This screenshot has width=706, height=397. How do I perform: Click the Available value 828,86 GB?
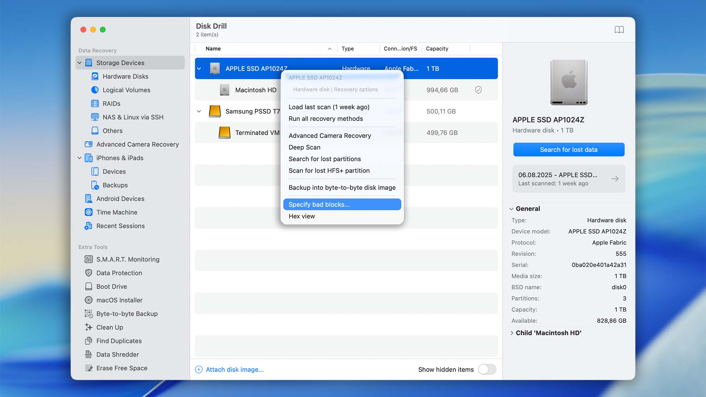point(611,321)
